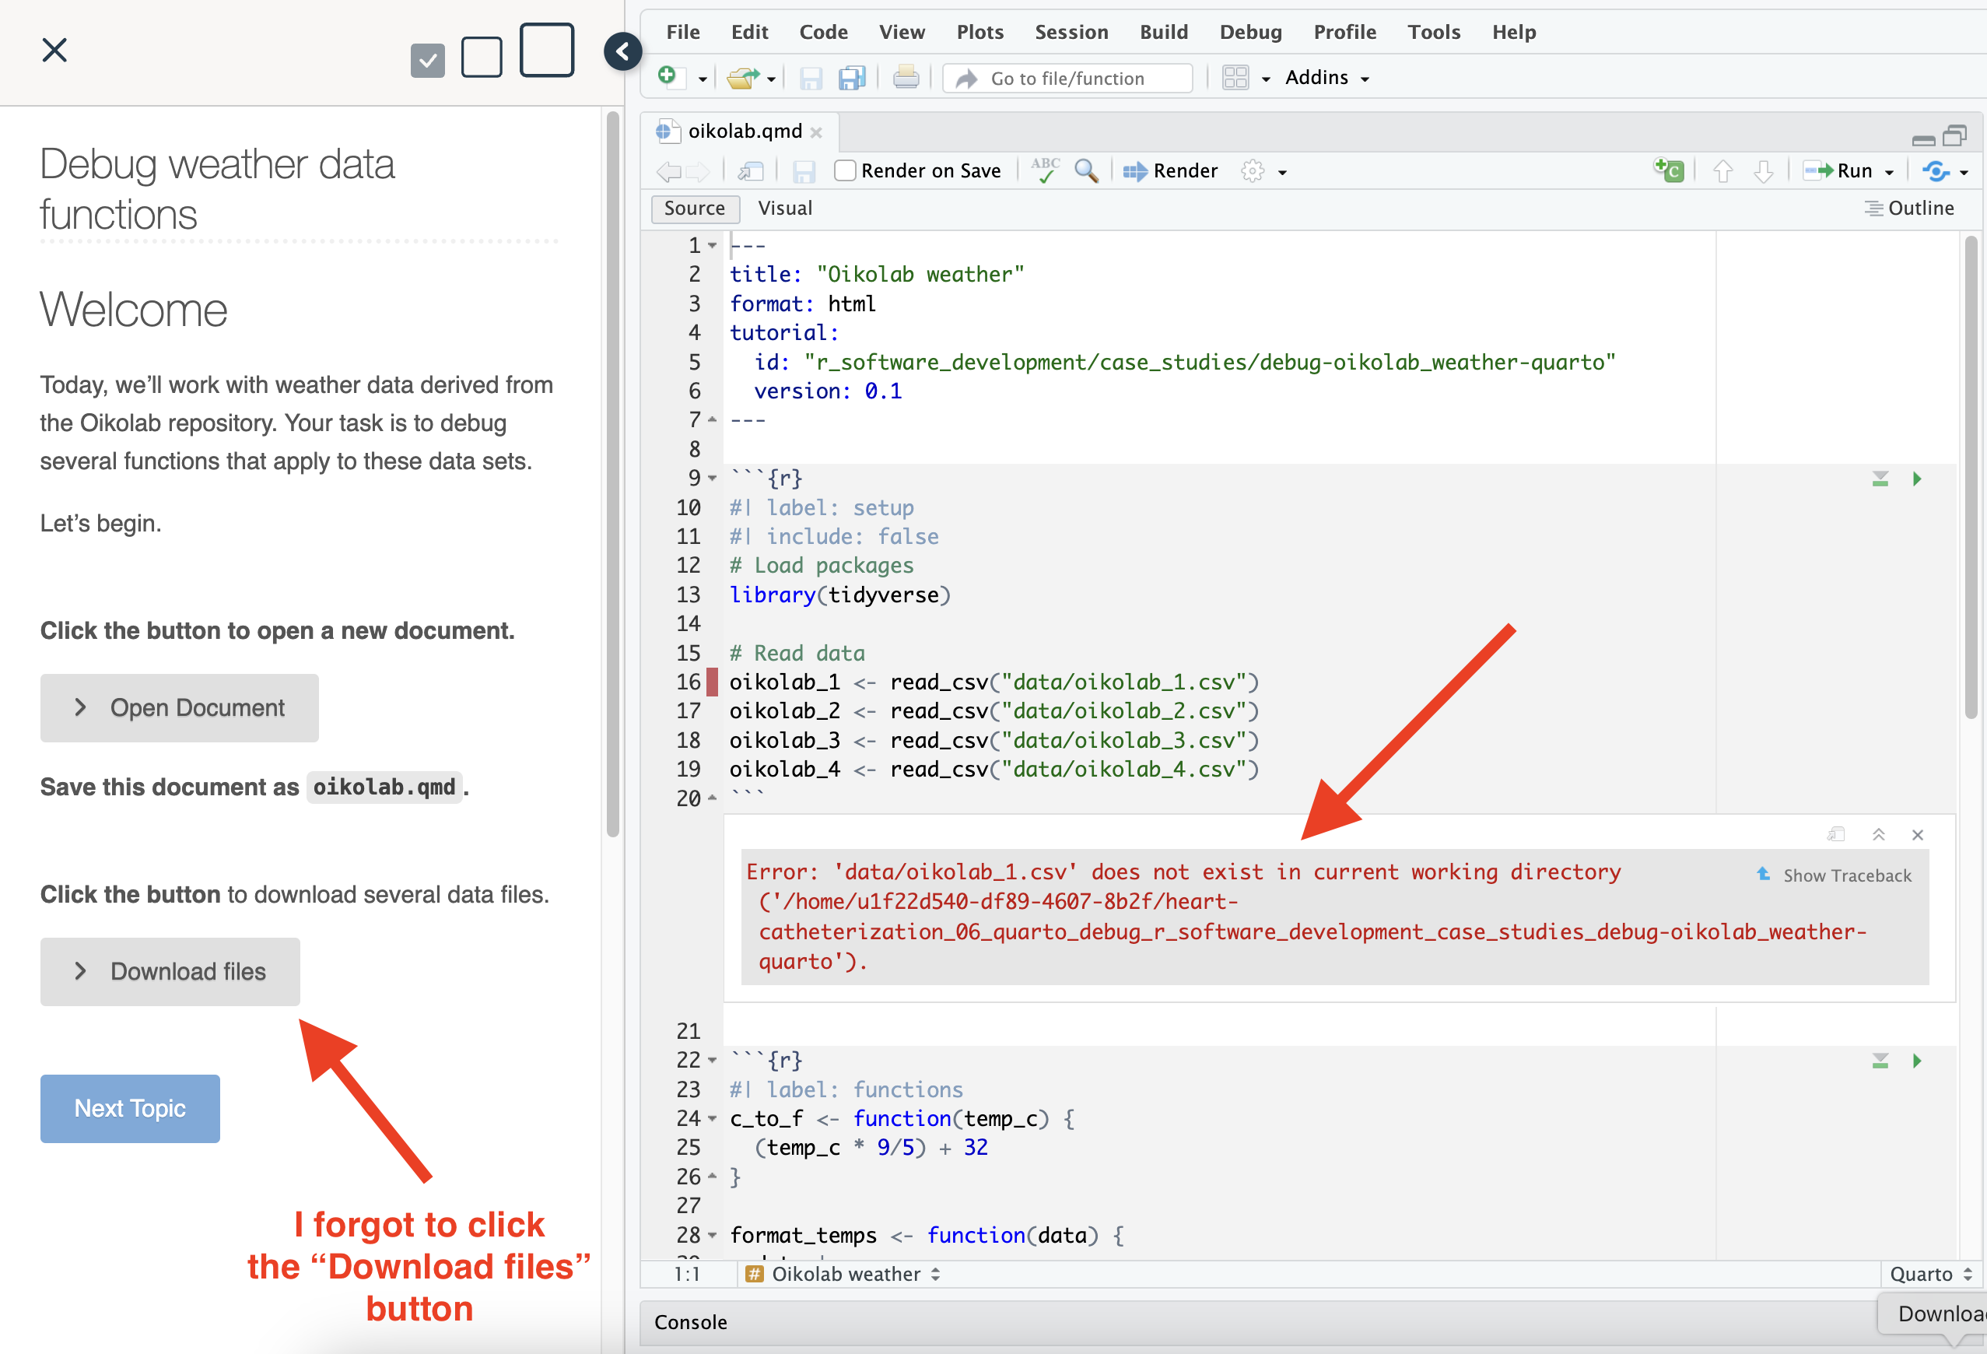Collapse the code chunk at line 9
This screenshot has height=1354, width=1987.
(x=712, y=478)
